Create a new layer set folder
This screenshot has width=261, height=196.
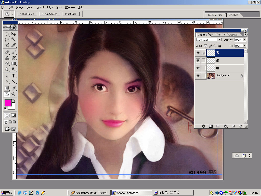[218, 126]
